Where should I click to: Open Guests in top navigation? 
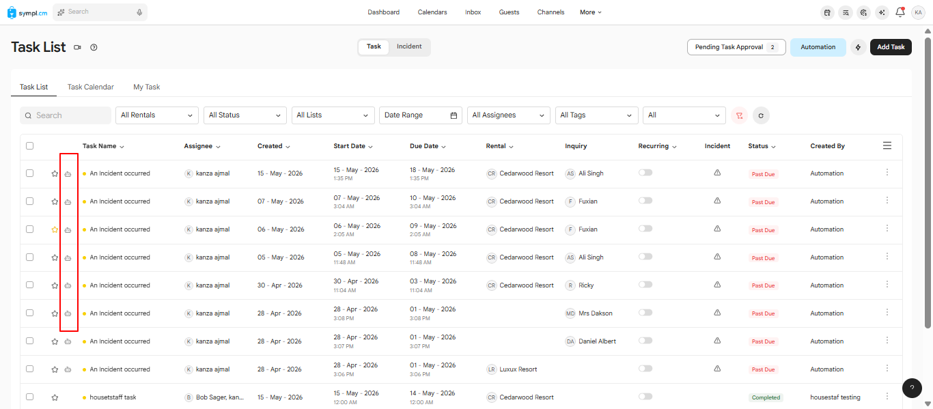[510, 12]
